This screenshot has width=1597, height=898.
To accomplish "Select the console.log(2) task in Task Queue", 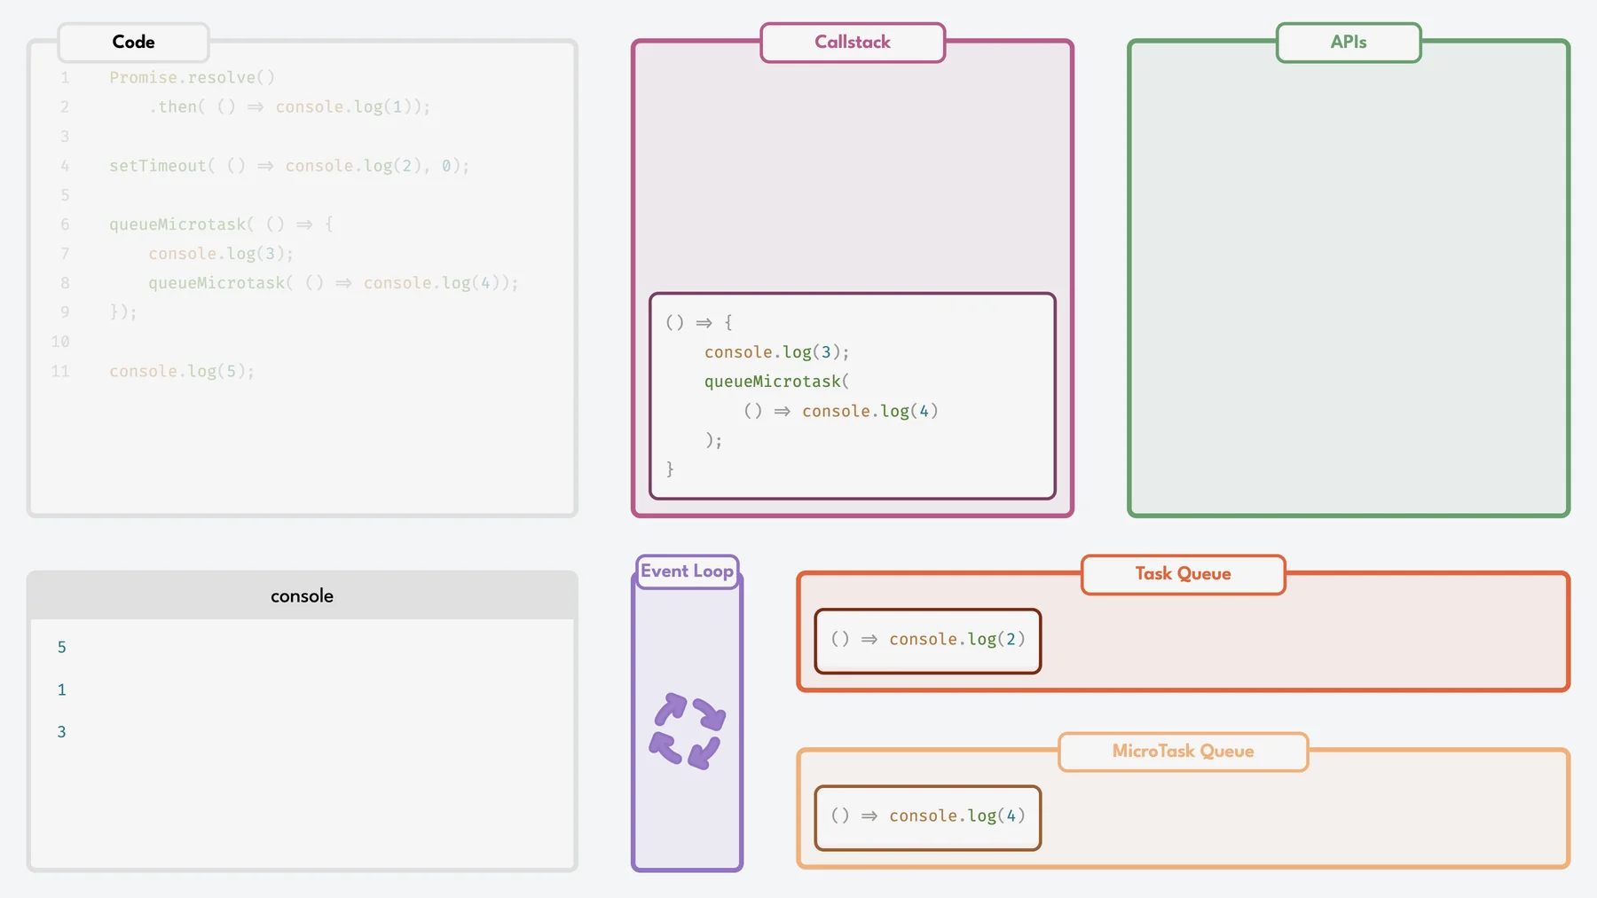I will pyautogui.click(x=926, y=640).
